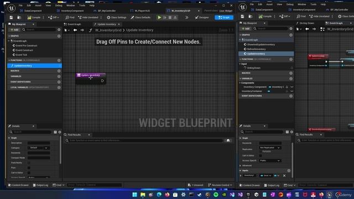Switch to Designer mode

pos(202,17)
